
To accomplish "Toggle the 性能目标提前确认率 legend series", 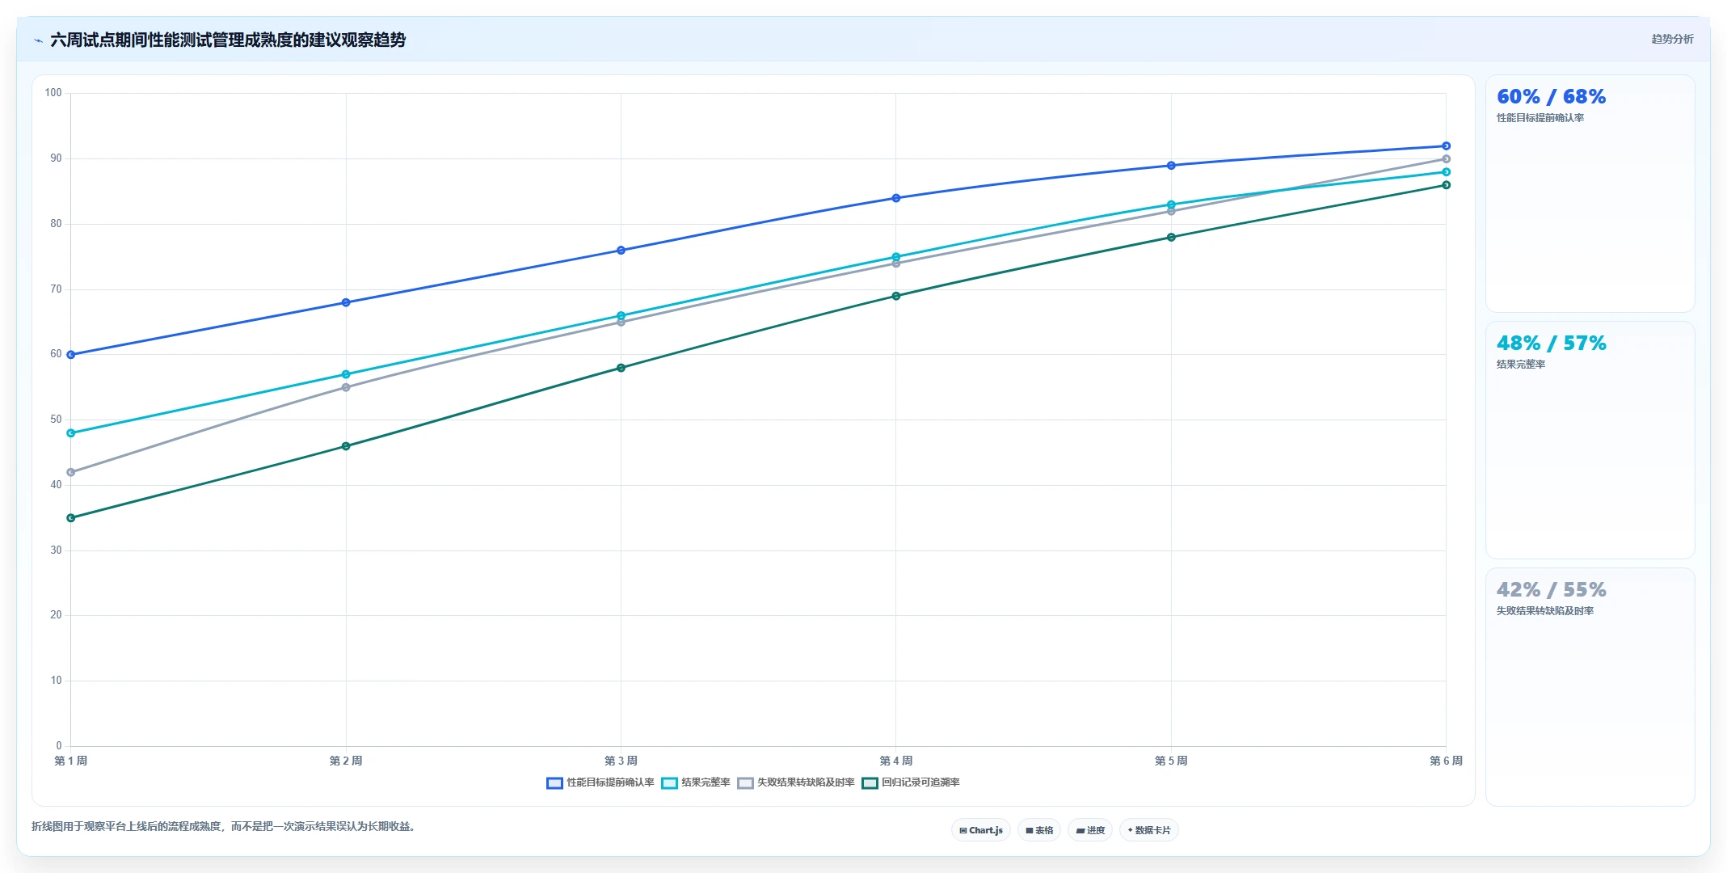I will pos(600,782).
